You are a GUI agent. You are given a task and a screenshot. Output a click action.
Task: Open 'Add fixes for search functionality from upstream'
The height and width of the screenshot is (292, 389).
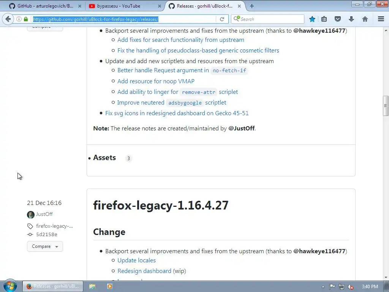pos(180,40)
